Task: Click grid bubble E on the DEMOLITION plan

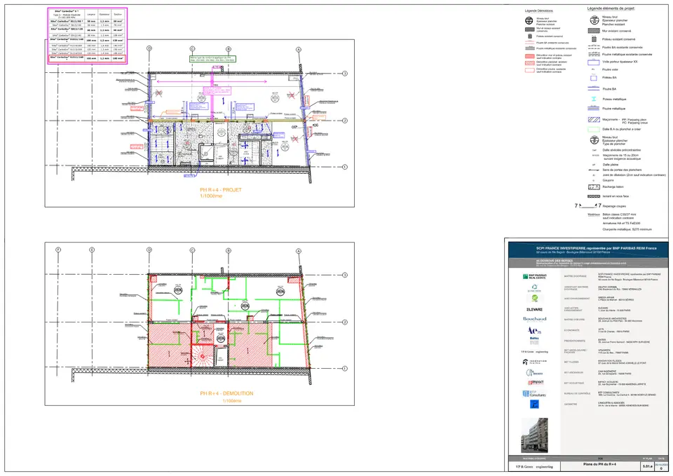Action: coord(91,250)
